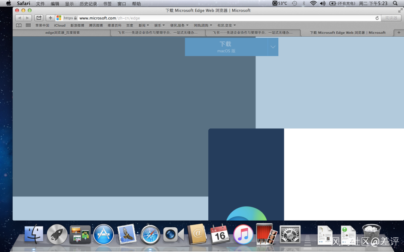Expand the 新闻 bookmark folder
Viewport: 404px width, 252px height.
point(144,25)
